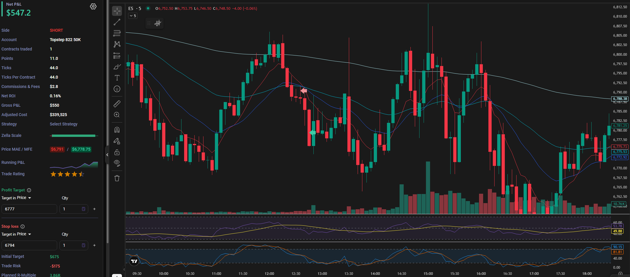Open the emoji icons tool
The width and height of the screenshot is (630, 277).
[x=117, y=89]
